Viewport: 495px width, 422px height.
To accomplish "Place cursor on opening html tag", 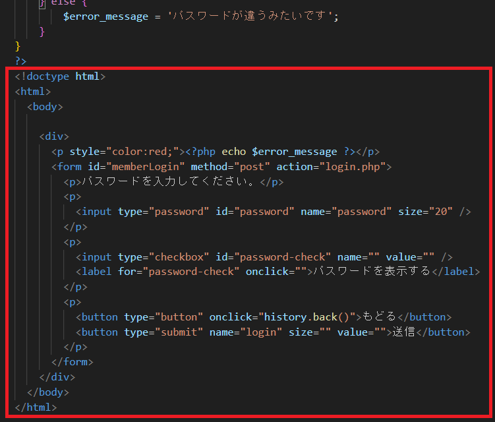I will [x=32, y=92].
